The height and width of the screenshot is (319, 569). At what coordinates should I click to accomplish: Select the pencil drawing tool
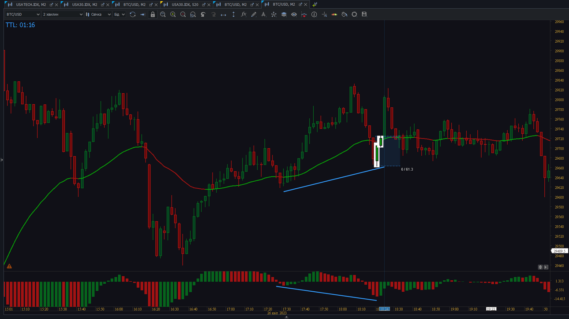point(254,15)
